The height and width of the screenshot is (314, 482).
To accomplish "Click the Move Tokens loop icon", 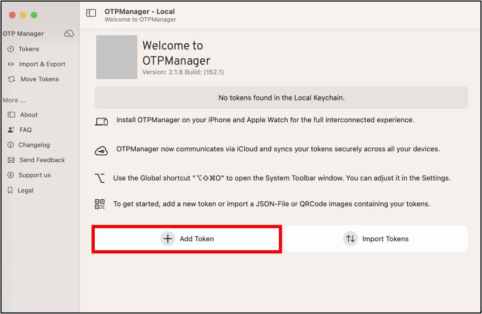I will point(12,79).
